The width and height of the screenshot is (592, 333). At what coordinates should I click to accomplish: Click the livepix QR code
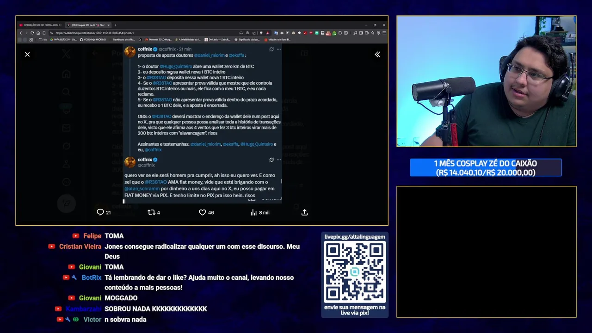(355, 272)
